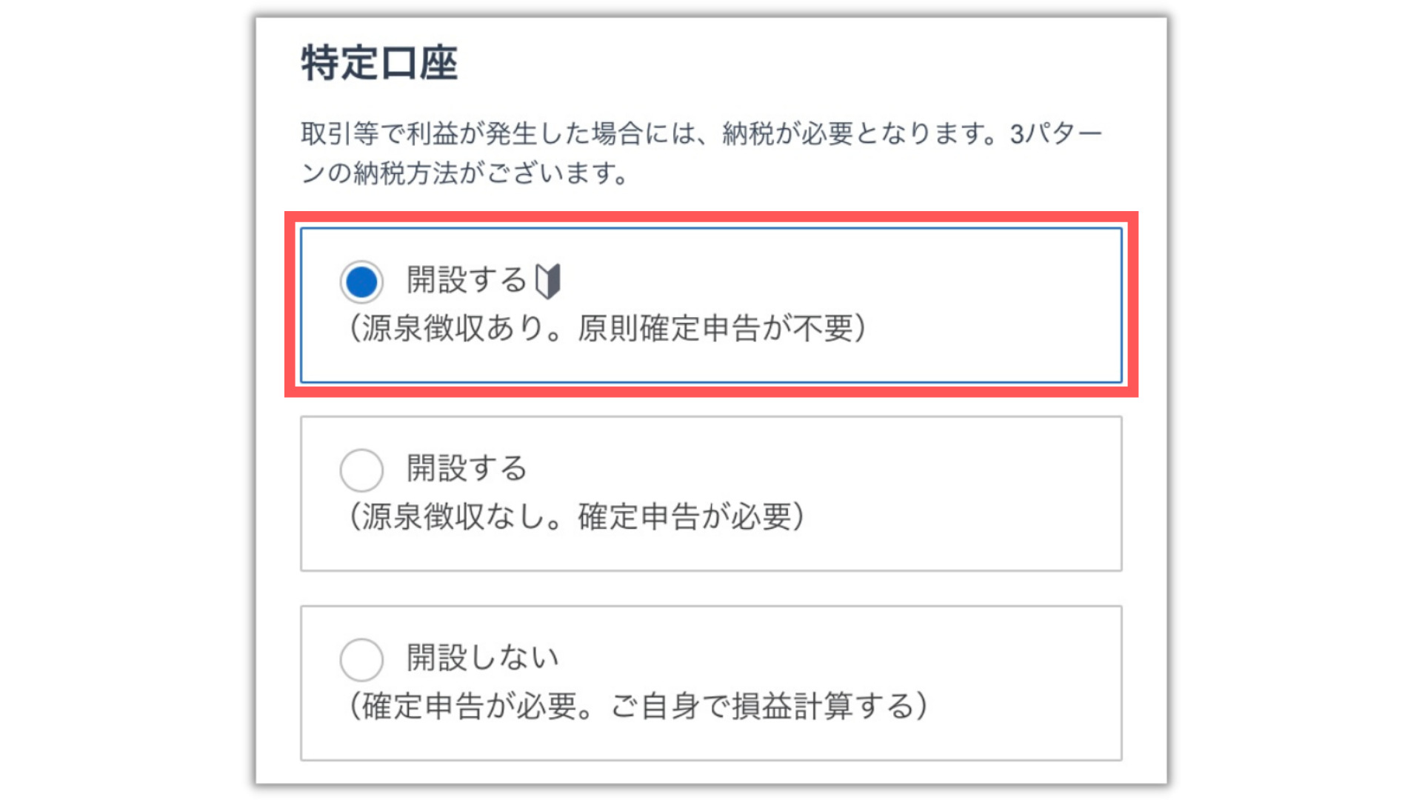Image resolution: width=1422 pixels, height=800 pixels.
Task: Click the 開設する label in the highlighted option
Action: point(467,281)
